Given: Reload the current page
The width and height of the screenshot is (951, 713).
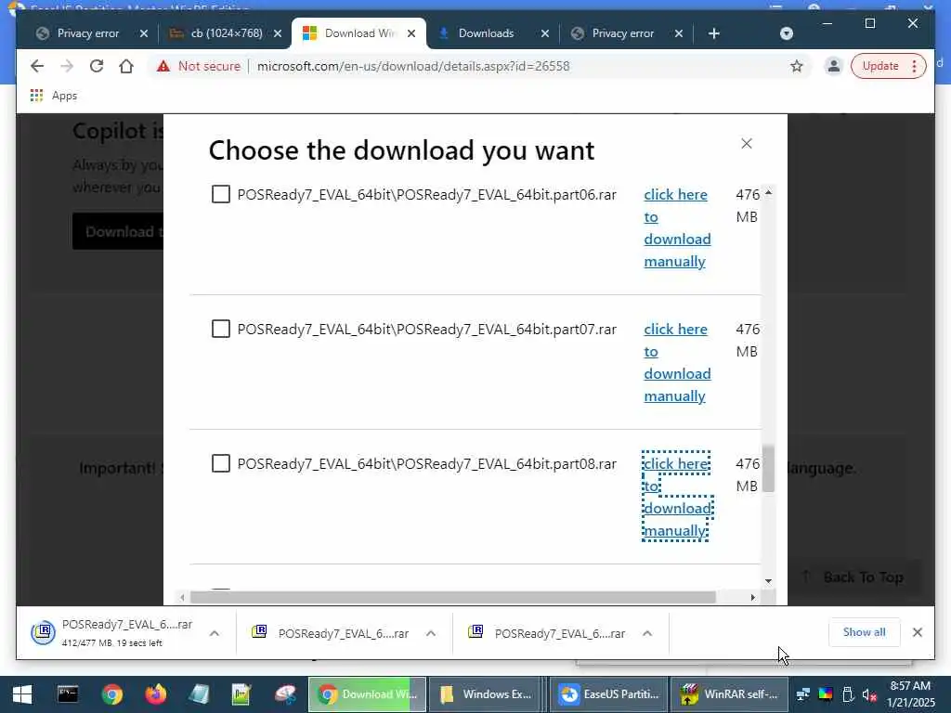Looking at the screenshot, I should point(97,66).
